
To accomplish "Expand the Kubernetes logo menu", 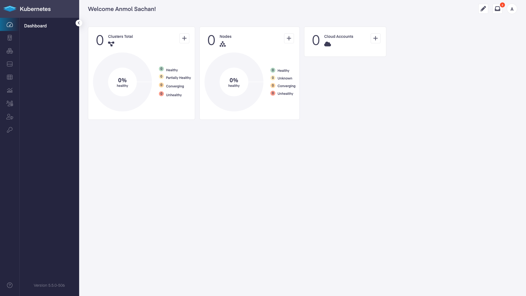I will click(x=10, y=8).
